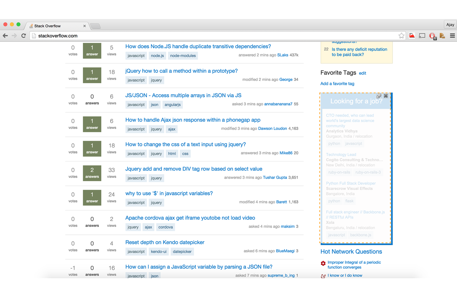Open "why to use '$' in javascript variables?"
This screenshot has height=304, width=457.
pyautogui.click(x=169, y=193)
